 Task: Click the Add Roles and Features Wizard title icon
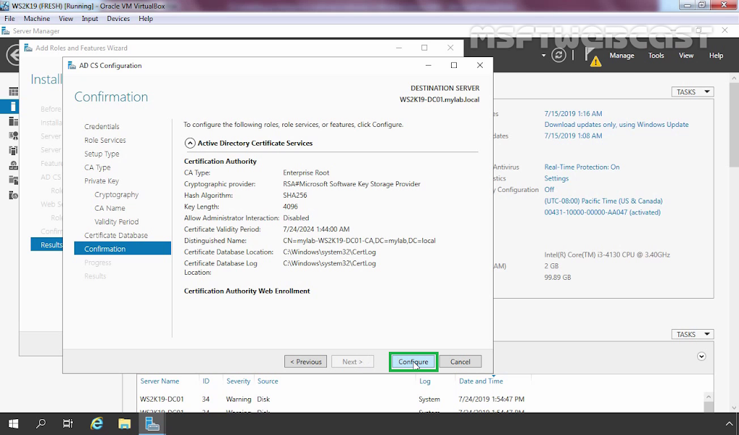pos(28,48)
